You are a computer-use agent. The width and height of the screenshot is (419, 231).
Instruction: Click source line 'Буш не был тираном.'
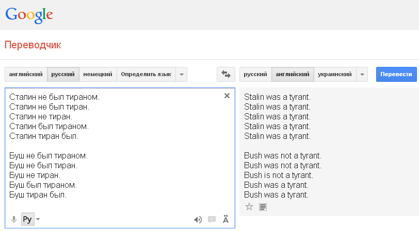pos(49,155)
